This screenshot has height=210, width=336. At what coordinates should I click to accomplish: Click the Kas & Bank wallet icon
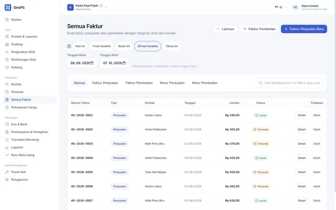(7, 125)
